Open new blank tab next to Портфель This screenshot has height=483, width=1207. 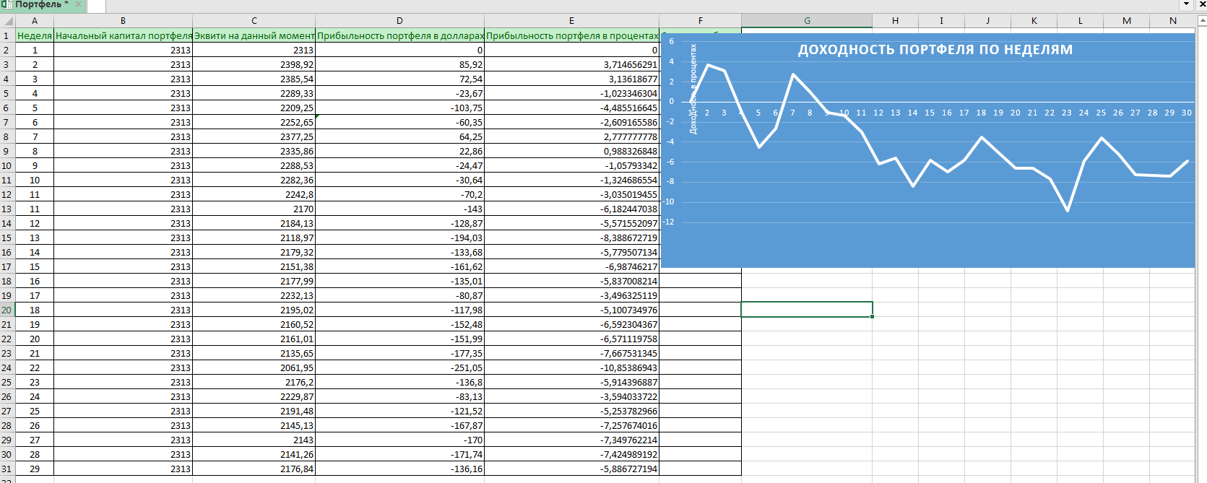[96, 6]
